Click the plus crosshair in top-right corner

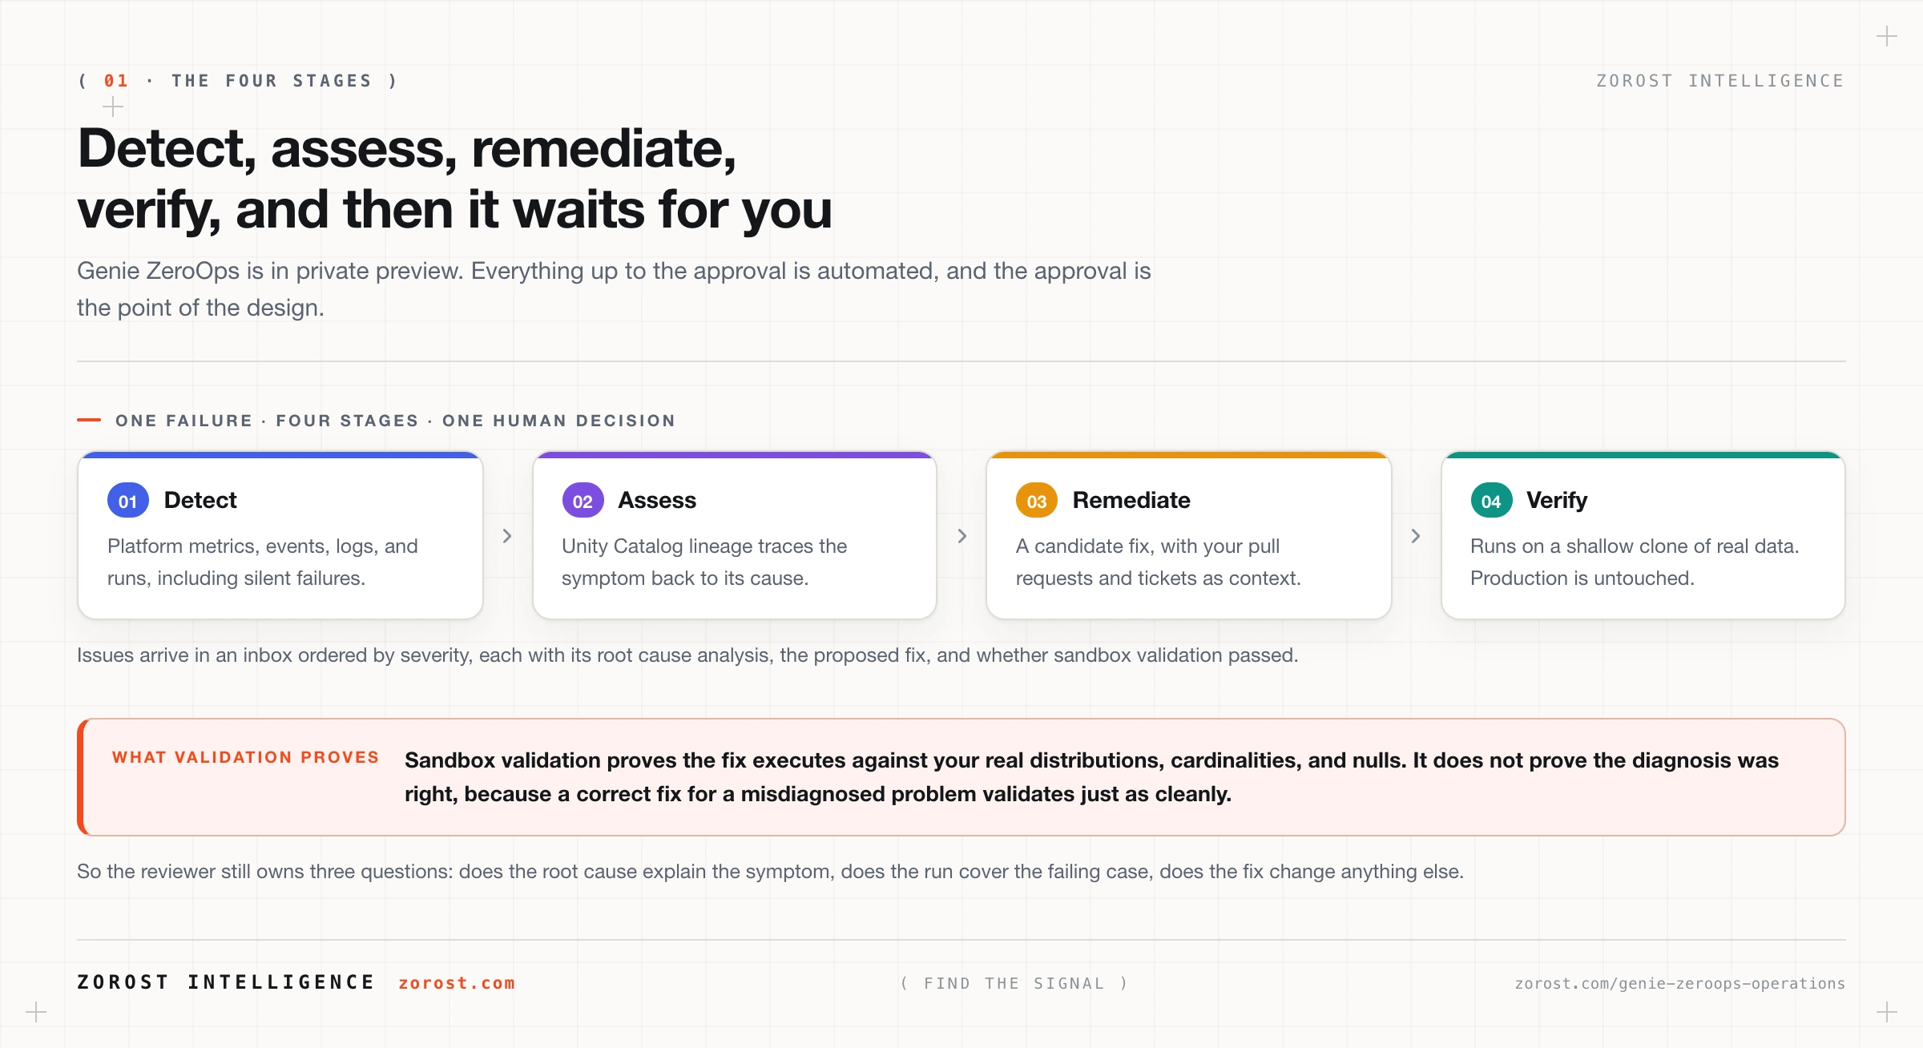click(x=1887, y=36)
